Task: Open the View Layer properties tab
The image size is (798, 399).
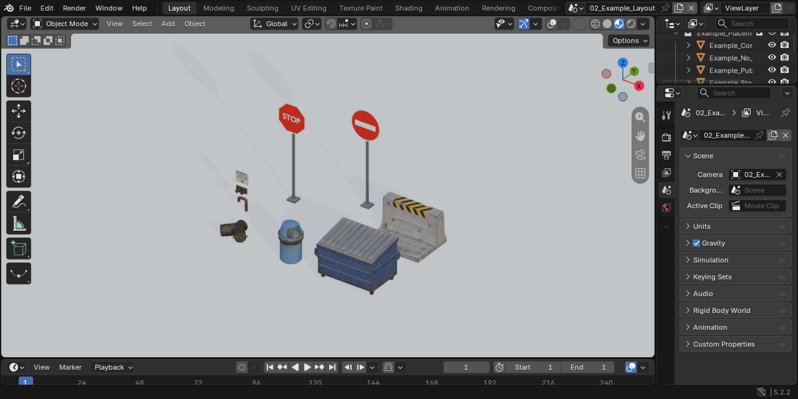Action: pos(666,172)
